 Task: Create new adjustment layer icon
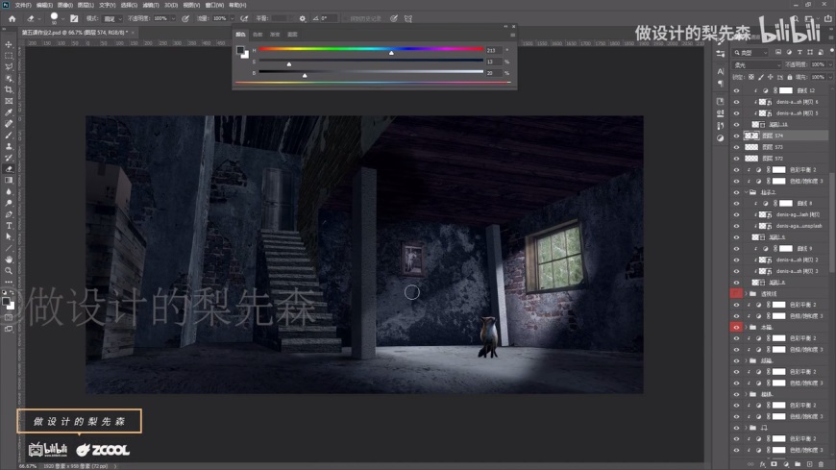(x=786, y=464)
